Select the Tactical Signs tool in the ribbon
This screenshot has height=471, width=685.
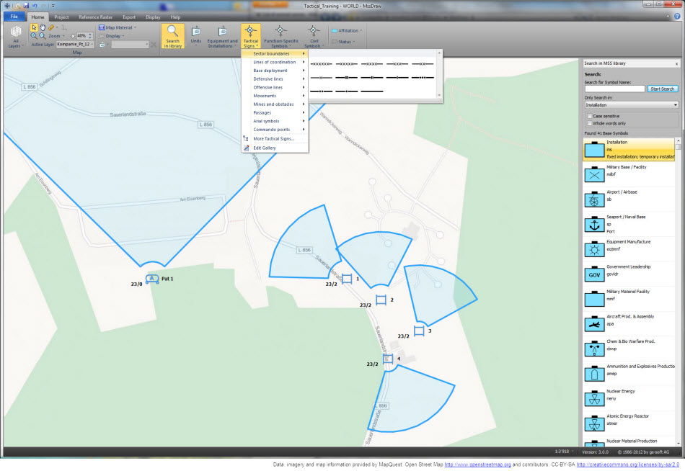[250, 35]
